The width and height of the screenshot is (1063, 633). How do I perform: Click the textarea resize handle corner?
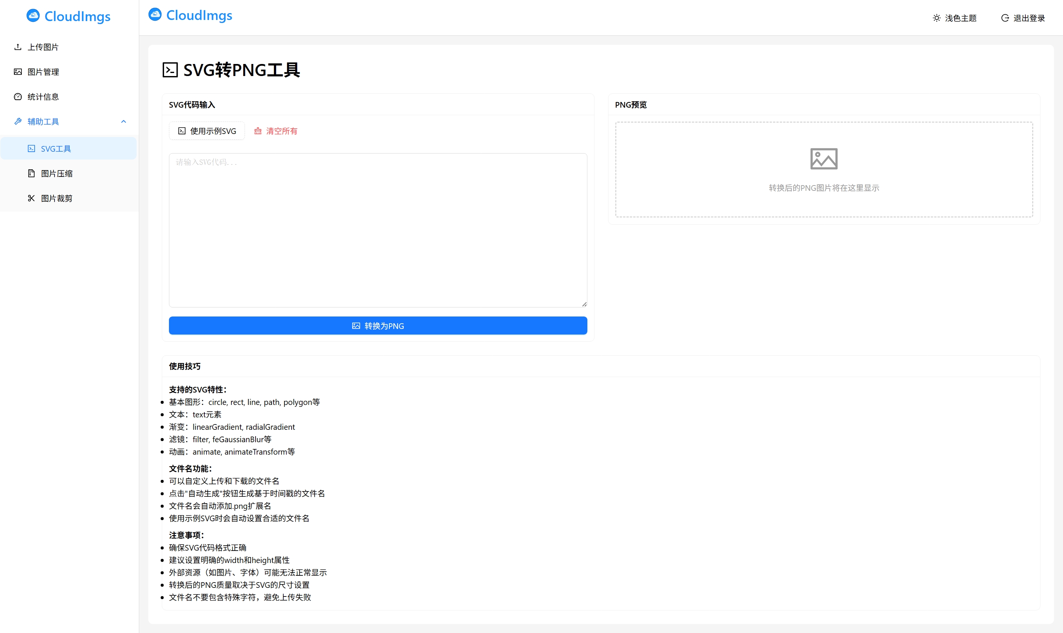(x=584, y=304)
